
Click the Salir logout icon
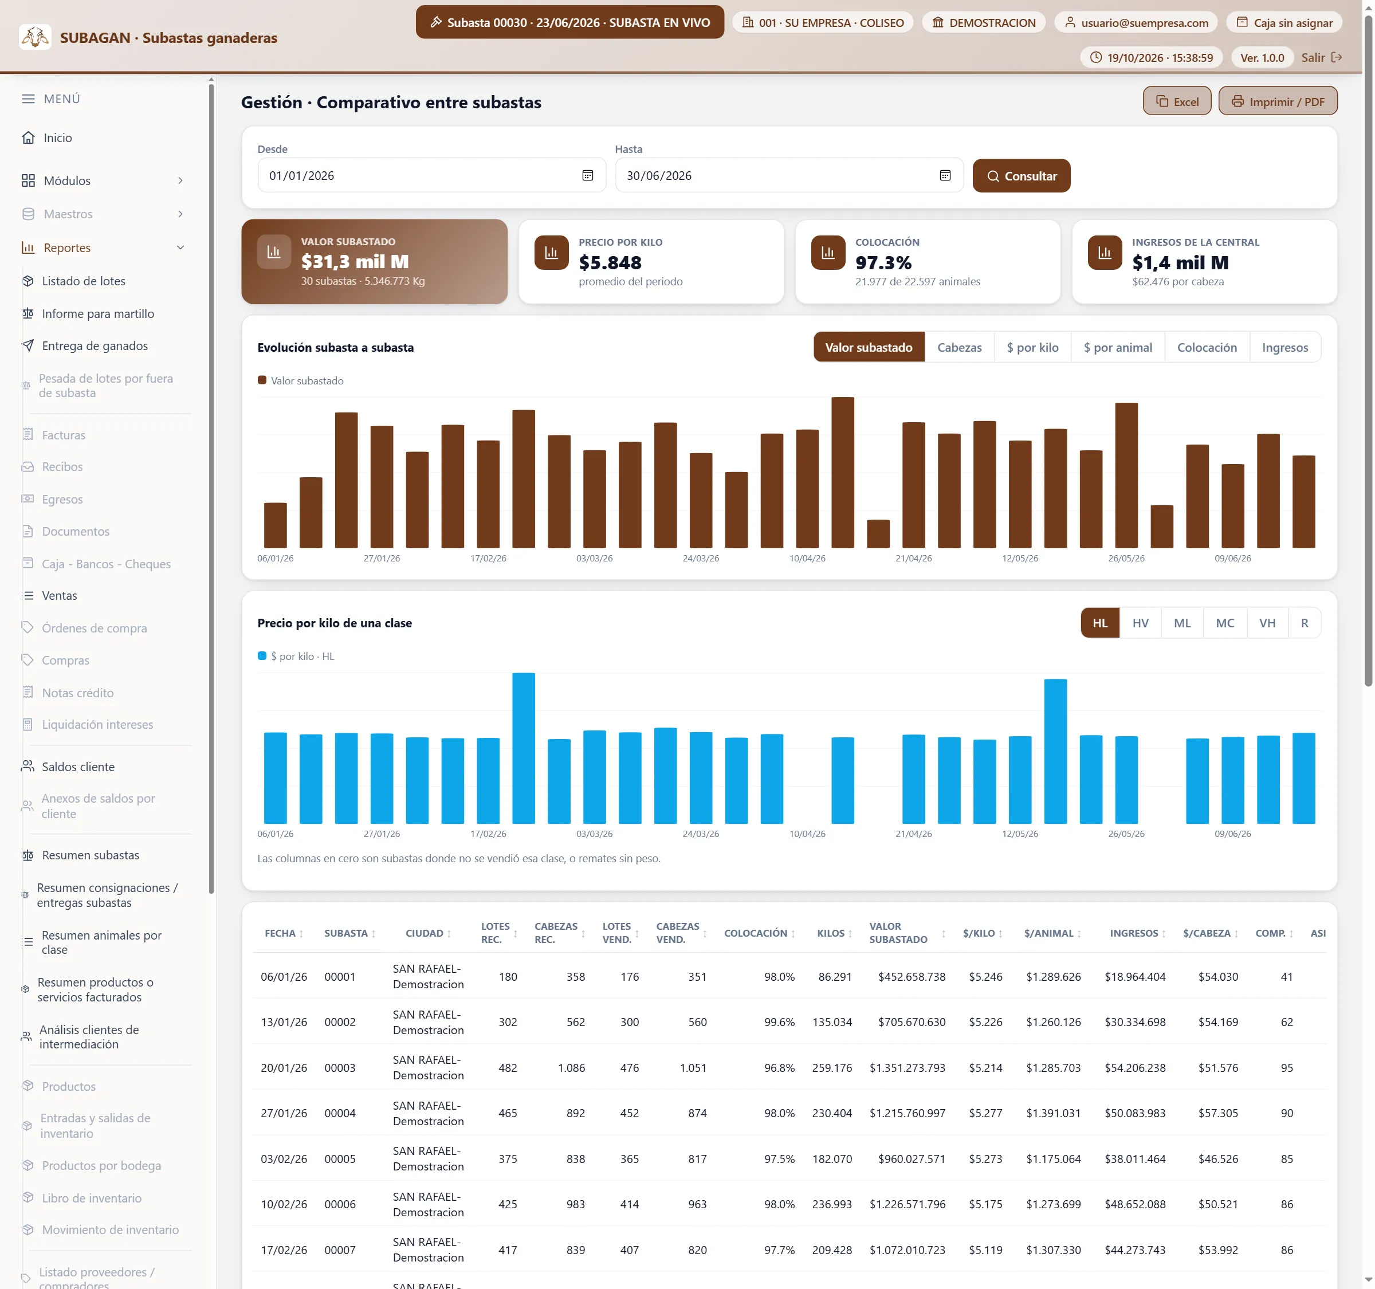1336,57
